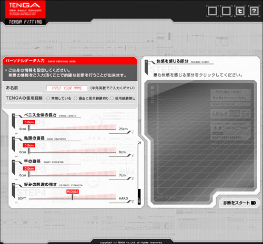Select the 常用している radio button

pos(48,99)
